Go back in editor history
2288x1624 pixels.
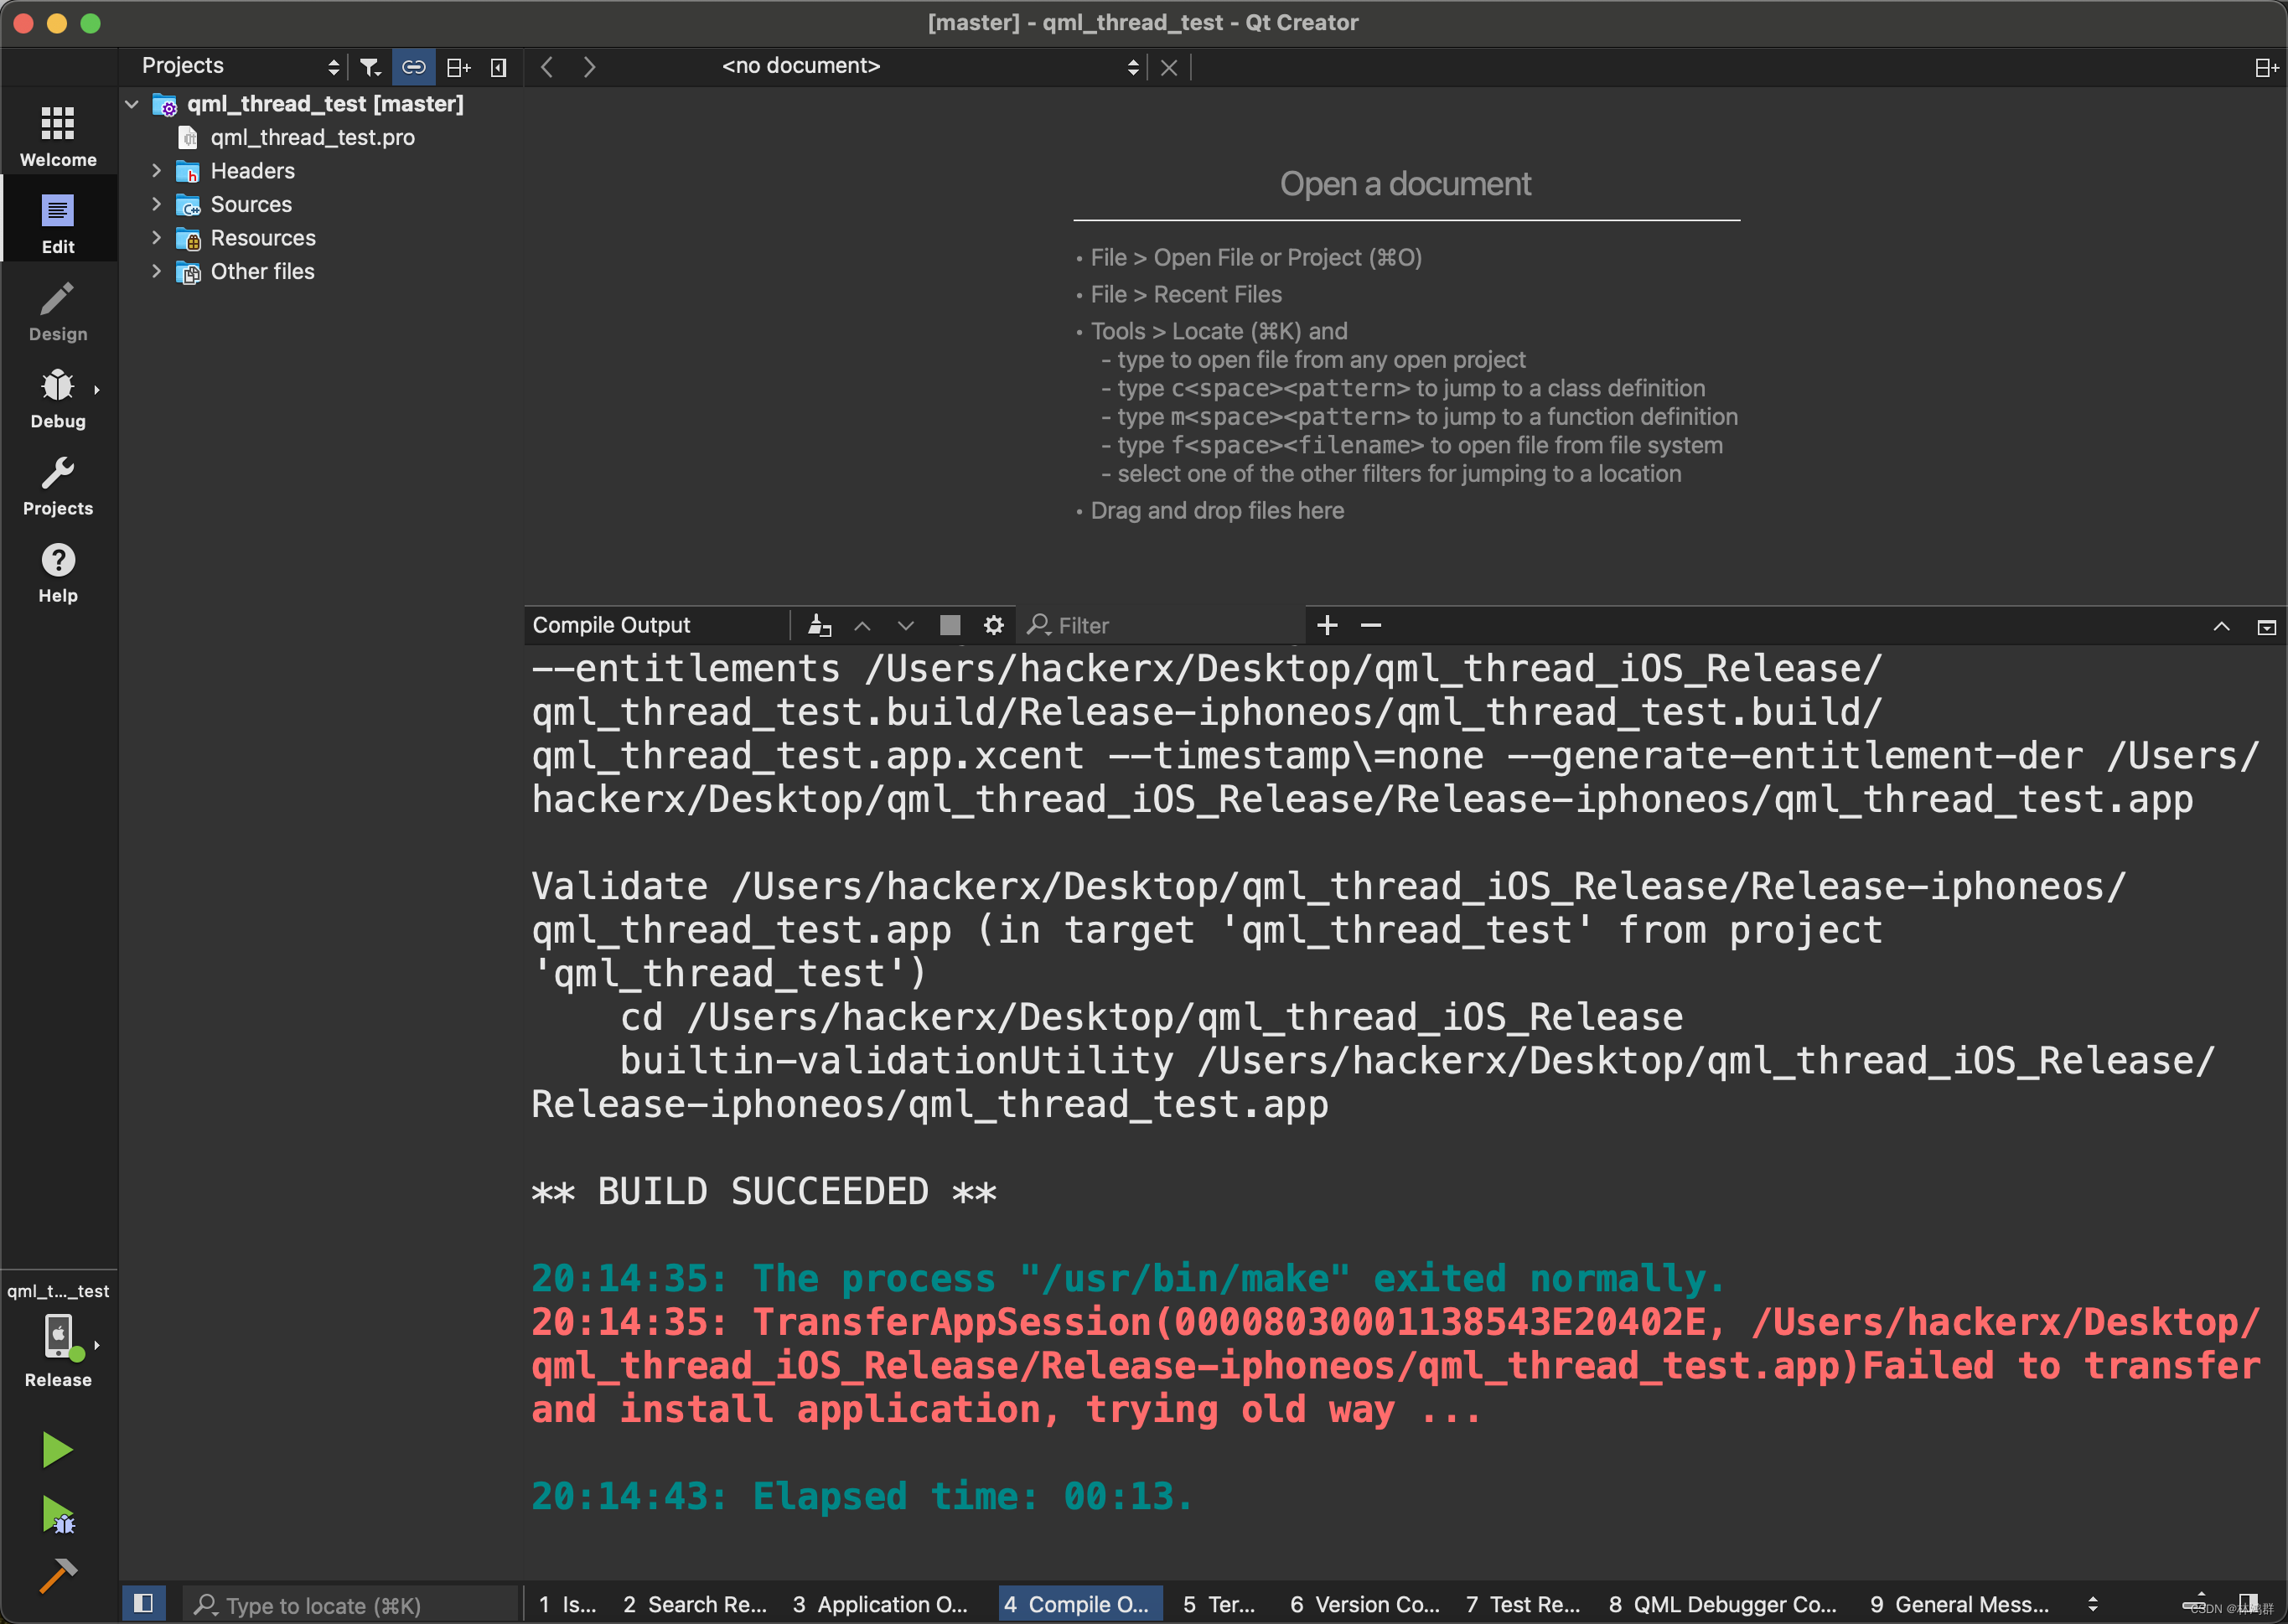pyautogui.click(x=547, y=67)
